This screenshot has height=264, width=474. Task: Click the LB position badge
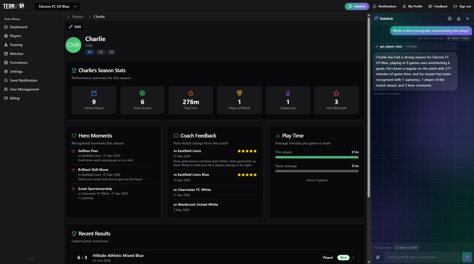pos(111,52)
